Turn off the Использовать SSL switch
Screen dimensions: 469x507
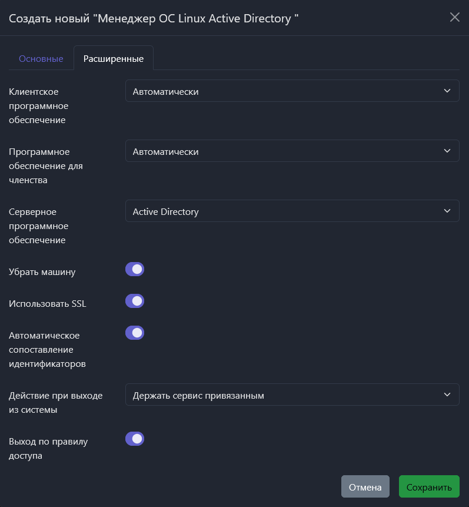pos(135,301)
